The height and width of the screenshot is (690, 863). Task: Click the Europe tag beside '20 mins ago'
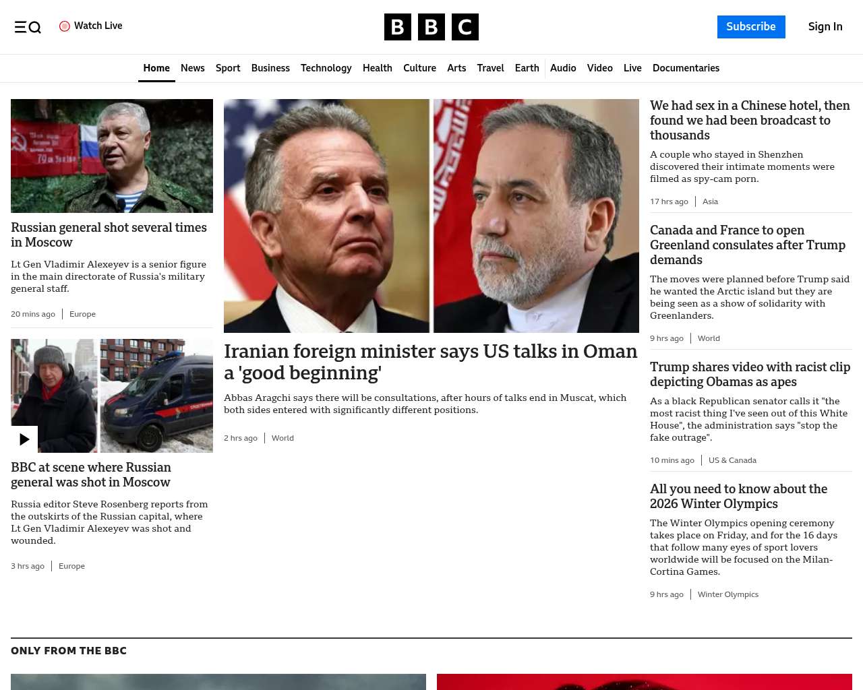(x=82, y=314)
